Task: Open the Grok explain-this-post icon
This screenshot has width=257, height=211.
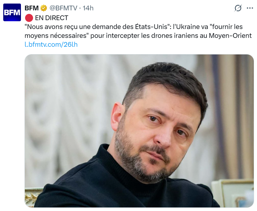Action: [x=238, y=8]
